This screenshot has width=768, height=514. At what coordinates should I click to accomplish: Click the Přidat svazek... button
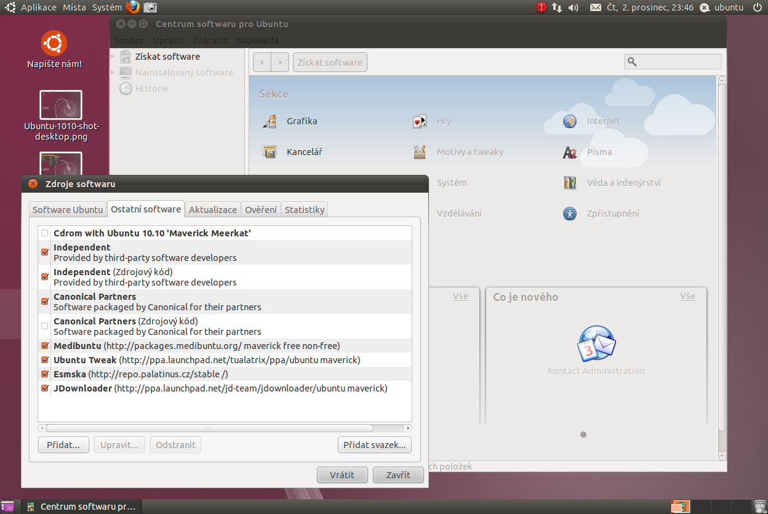(x=375, y=445)
